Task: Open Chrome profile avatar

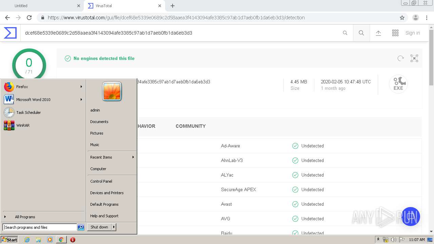Action: (x=416, y=18)
